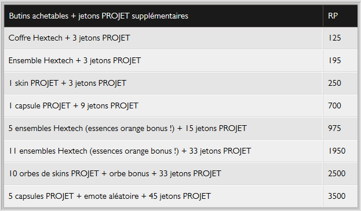361x211 pixels.
Task: Click the '(essences orange bonus !)' text in 975 row
Action: [130, 129]
